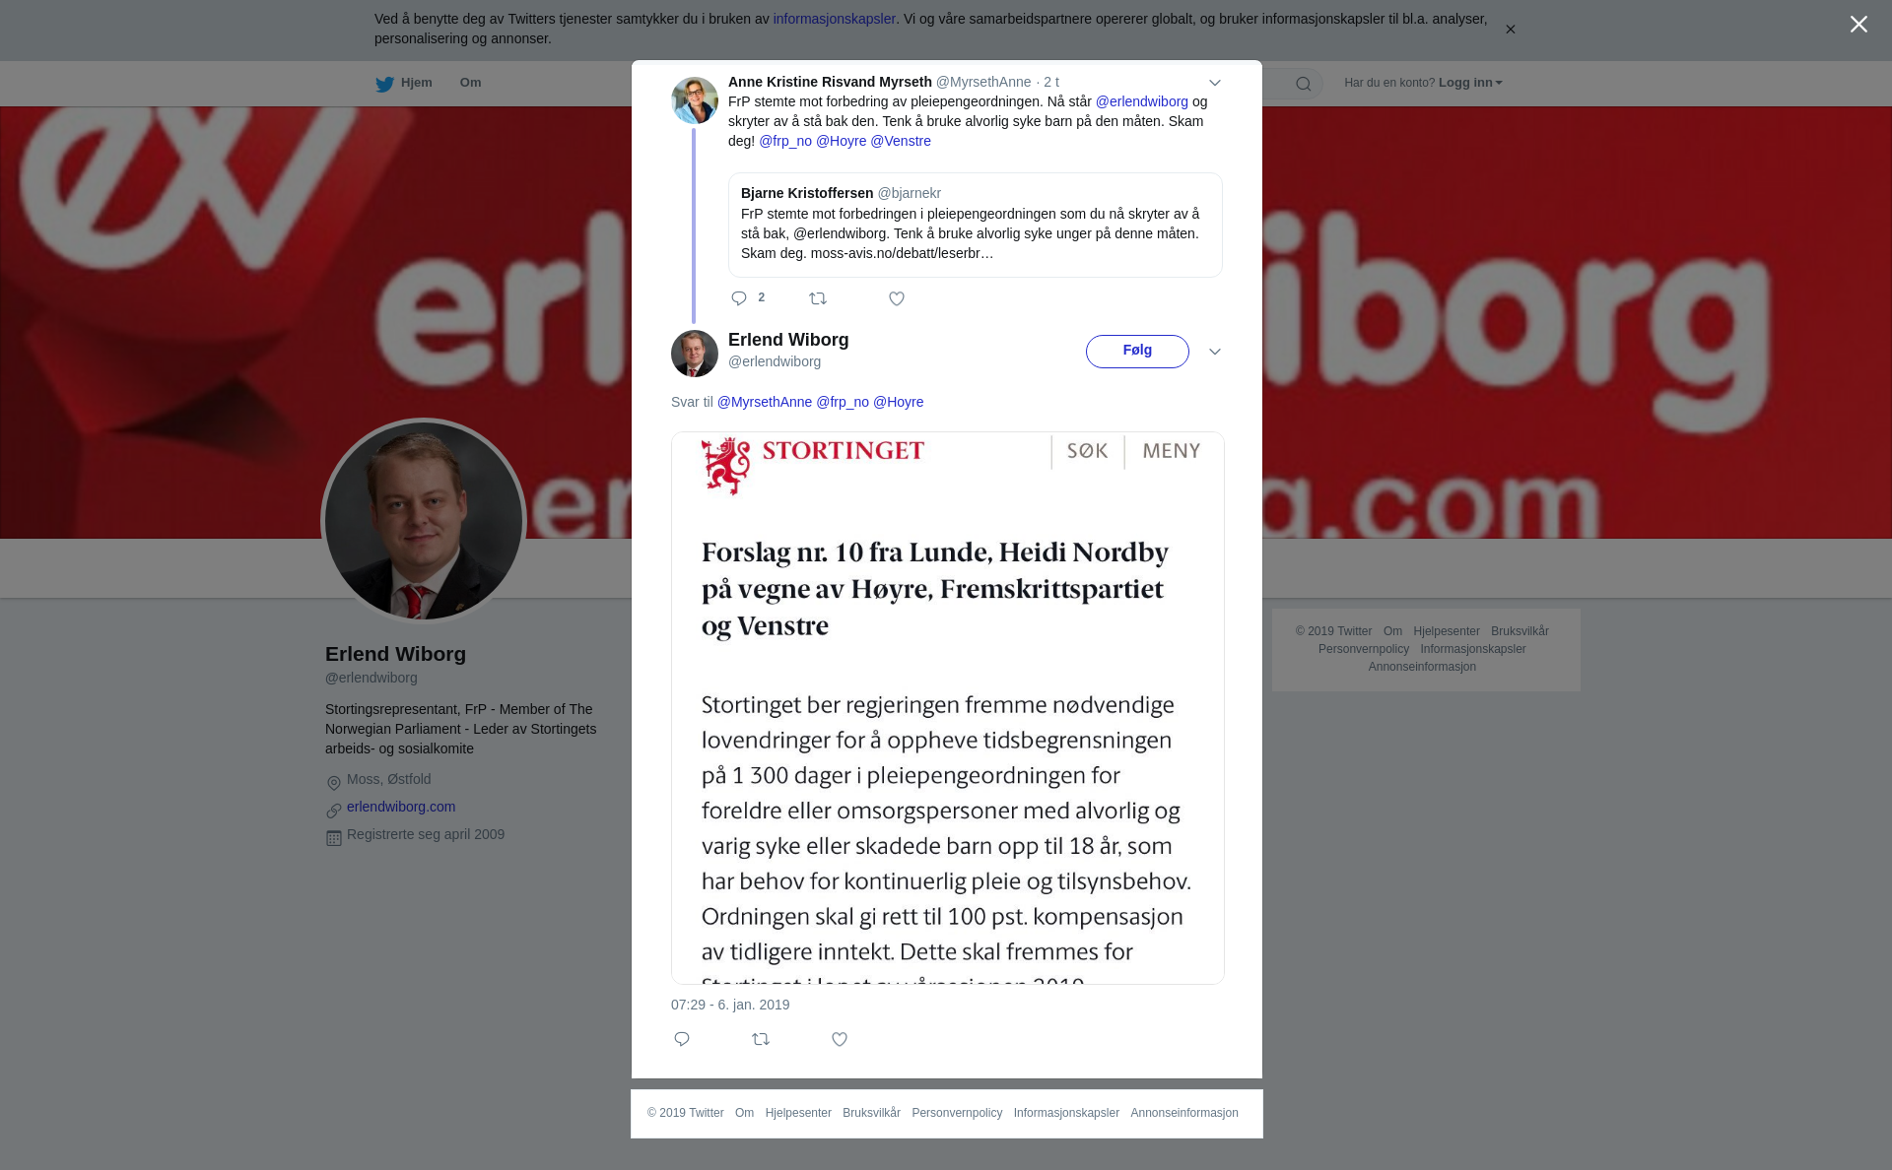
Task: Expand the Logg inn dropdown
Action: pyautogui.click(x=1470, y=83)
